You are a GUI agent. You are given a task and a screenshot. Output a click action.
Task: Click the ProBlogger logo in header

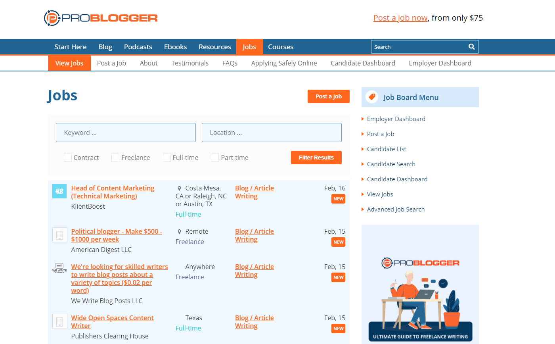click(101, 18)
